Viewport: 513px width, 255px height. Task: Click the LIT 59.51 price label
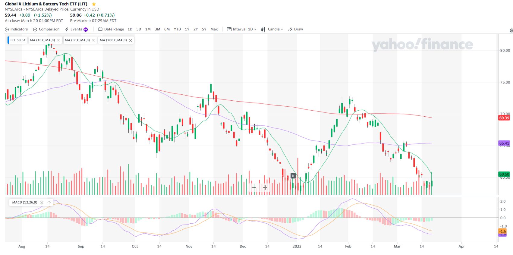[18, 40]
